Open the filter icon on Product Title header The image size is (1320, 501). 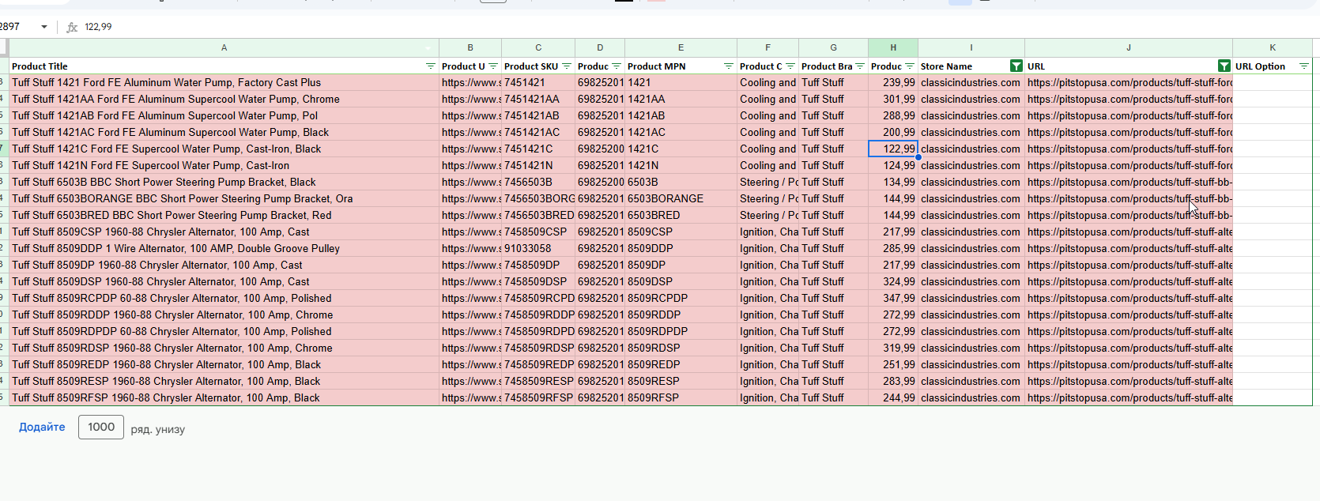coord(430,66)
